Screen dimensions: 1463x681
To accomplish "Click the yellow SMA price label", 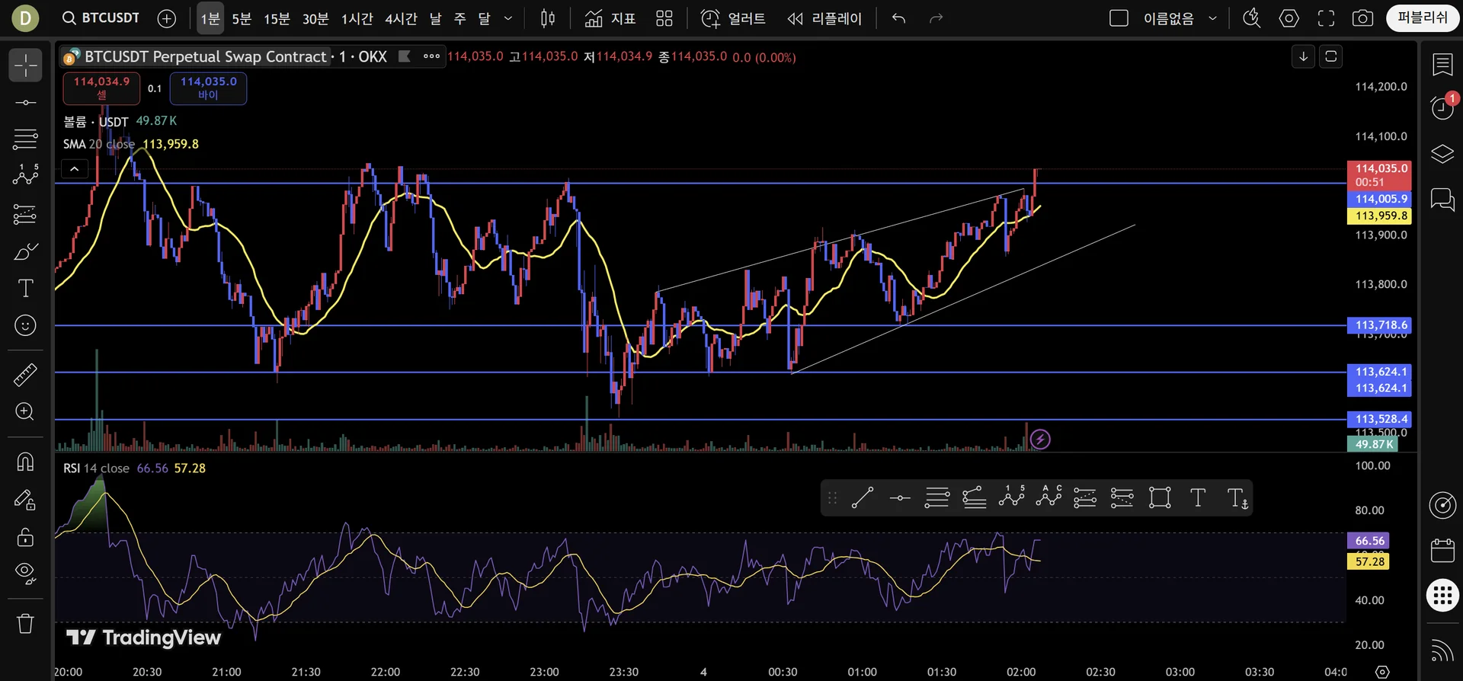I will pyautogui.click(x=1381, y=216).
